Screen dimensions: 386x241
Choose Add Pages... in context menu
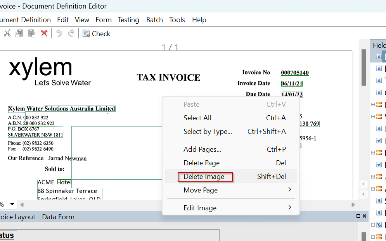pyautogui.click(x=231, y=149)
